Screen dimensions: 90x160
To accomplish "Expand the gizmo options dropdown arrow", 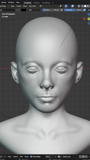I will pyautogui.click(x=69, y=6).
